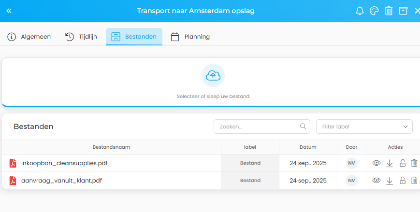Image resolution: width=420 pixels, height=212 pixels.
Task: Click the archive box icon in header
Action: tap(403, 11)
